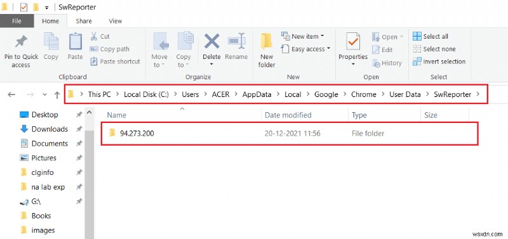
Task: Open Documents in the sidebar
Action: [44, 144]
